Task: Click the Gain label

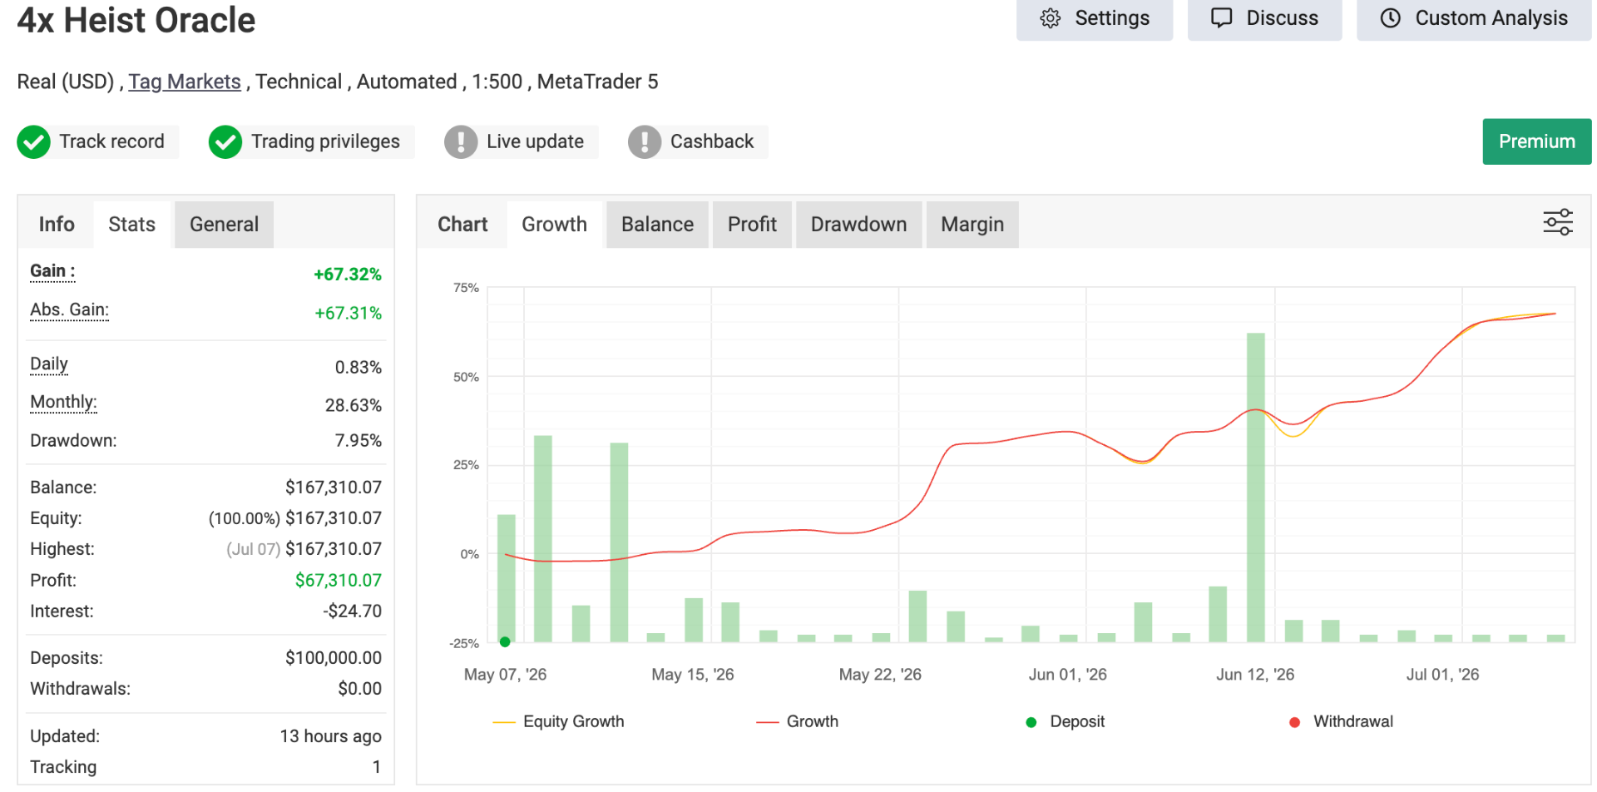Action: pos(52,271)
